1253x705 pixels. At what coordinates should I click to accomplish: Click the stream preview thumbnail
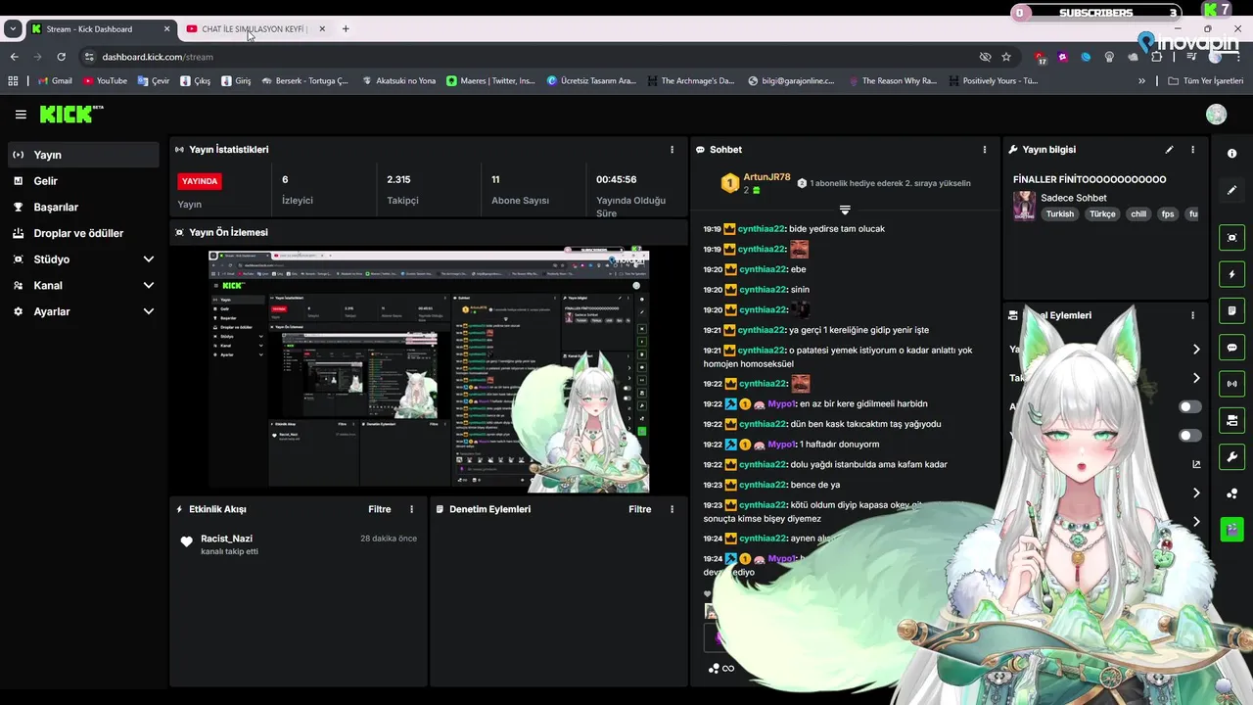[429, 370]
